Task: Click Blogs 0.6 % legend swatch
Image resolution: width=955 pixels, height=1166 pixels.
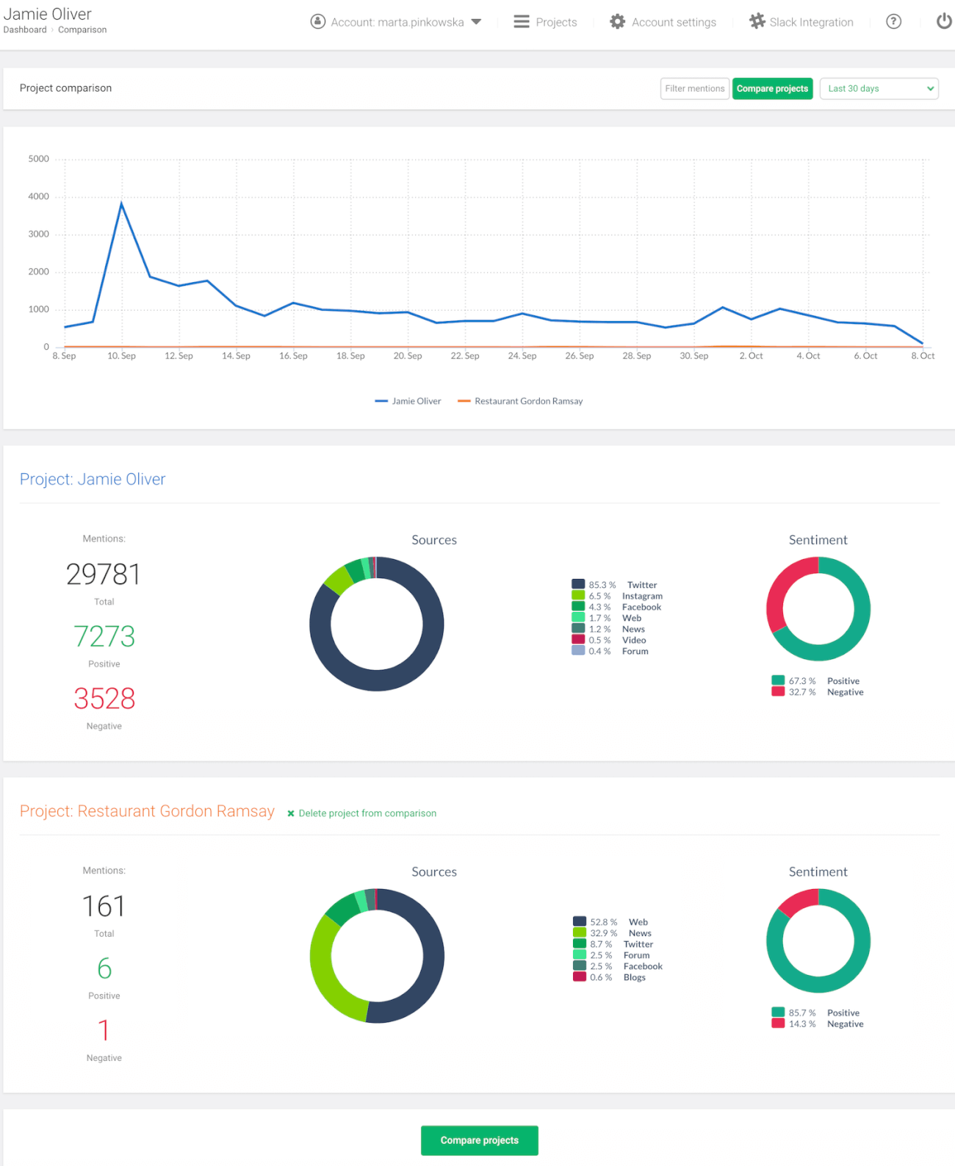Action: (x=580, y=976)
